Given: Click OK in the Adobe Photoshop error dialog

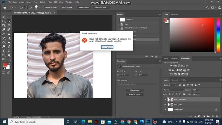Looking at the screenshot, I should [107, 47].
